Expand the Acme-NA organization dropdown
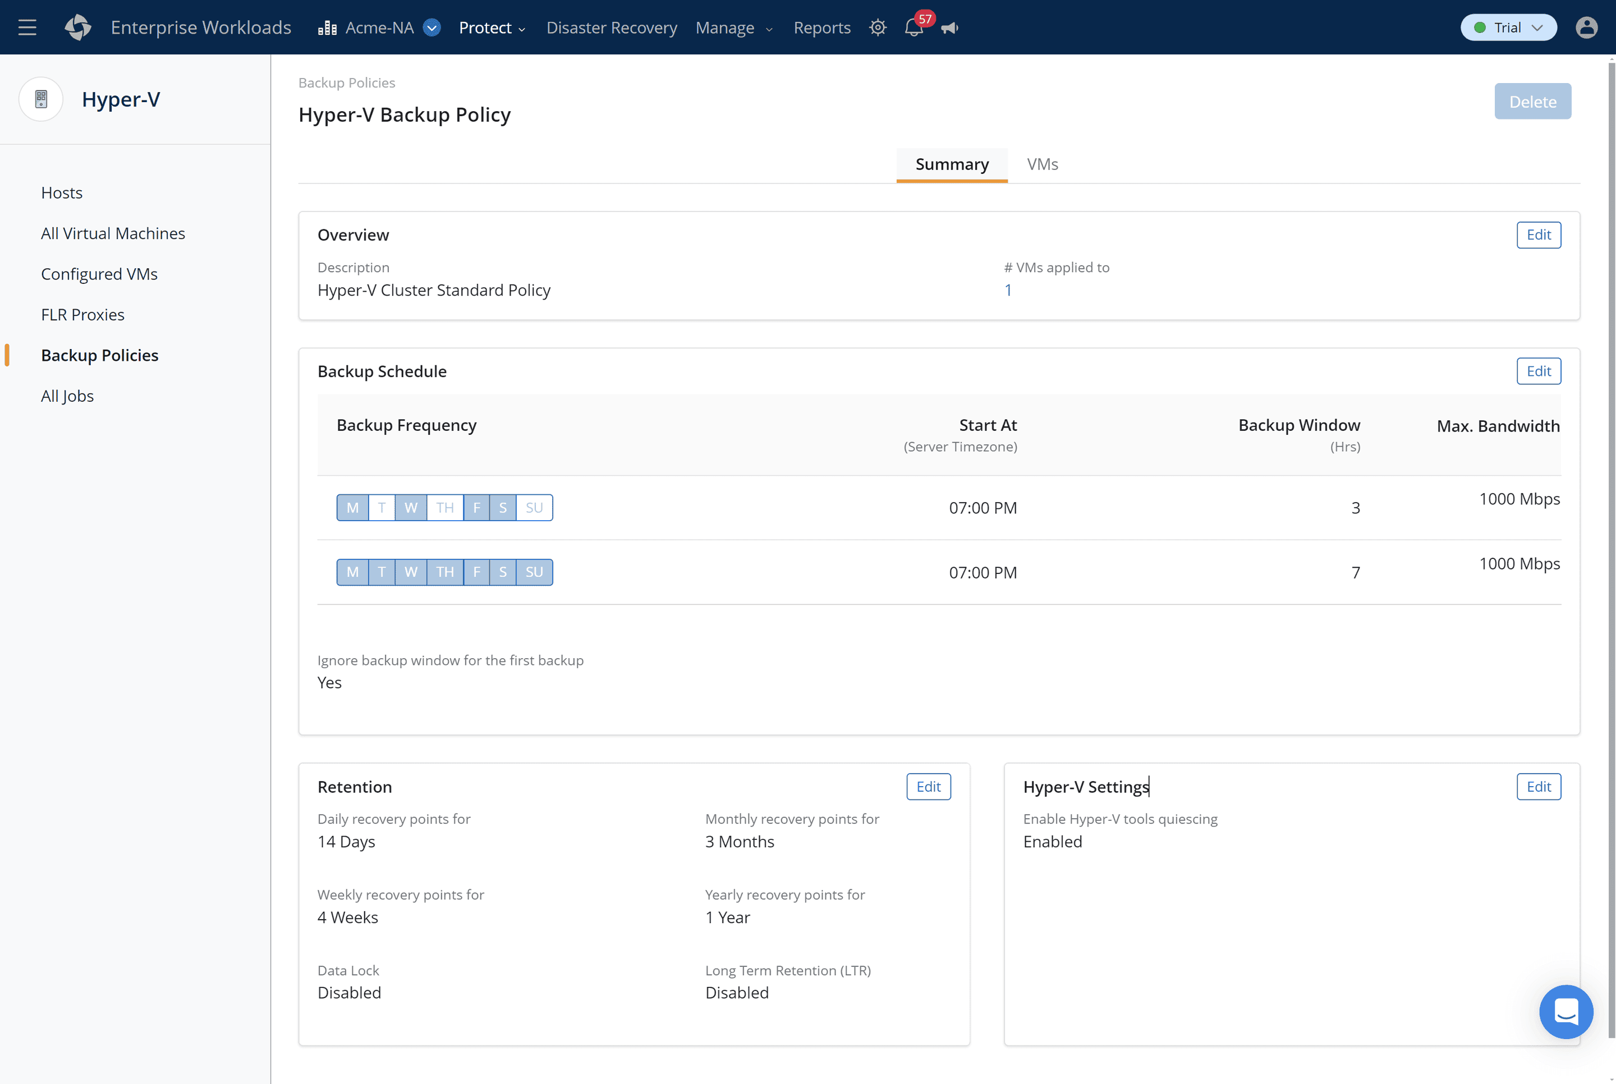Image resolution: width=1616 pixels, height=1084 pixels. [432, 27]
